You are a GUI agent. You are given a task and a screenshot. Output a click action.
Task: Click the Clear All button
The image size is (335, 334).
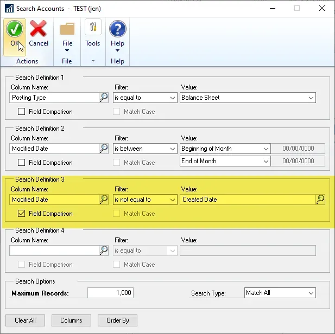pyautogui.click(x=25, y=320)
